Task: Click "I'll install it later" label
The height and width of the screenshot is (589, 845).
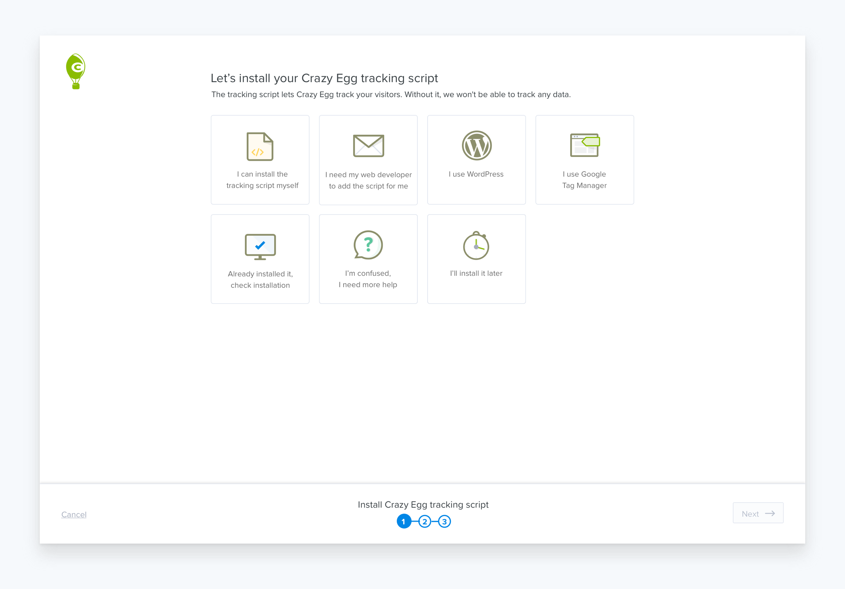Action: coord(476,273)
